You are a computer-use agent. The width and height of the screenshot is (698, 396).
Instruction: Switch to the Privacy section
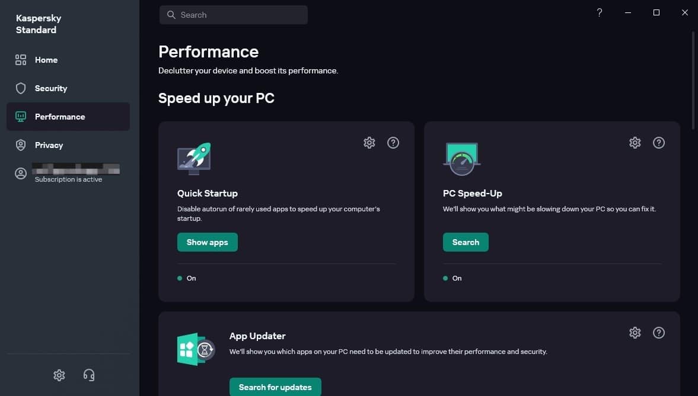pyautogui.click(x=49, y=145)
